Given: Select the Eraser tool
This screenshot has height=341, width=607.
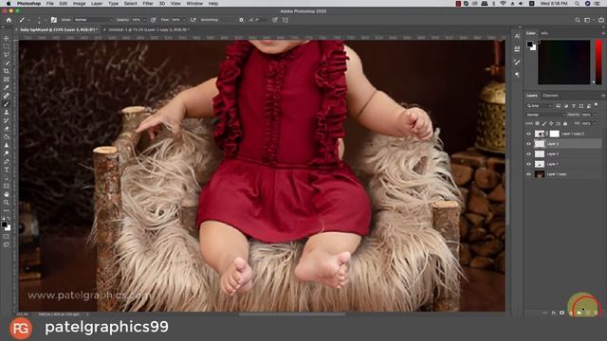Looking at the screenshot, I should [7, 129].
